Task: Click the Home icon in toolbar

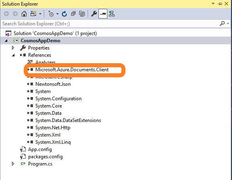Action: coord(24,14)
